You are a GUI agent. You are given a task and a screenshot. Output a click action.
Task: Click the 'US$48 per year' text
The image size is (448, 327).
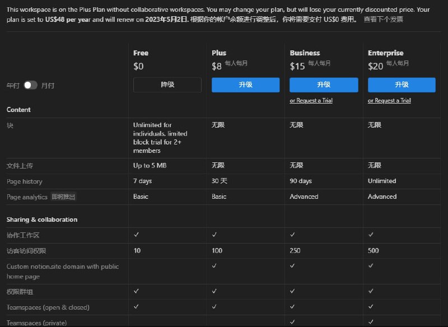tap(68, 20)
